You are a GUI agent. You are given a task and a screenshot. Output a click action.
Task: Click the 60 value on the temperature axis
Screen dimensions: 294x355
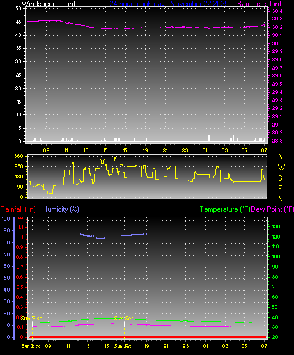pyautogui.click(x=275, y=297)
